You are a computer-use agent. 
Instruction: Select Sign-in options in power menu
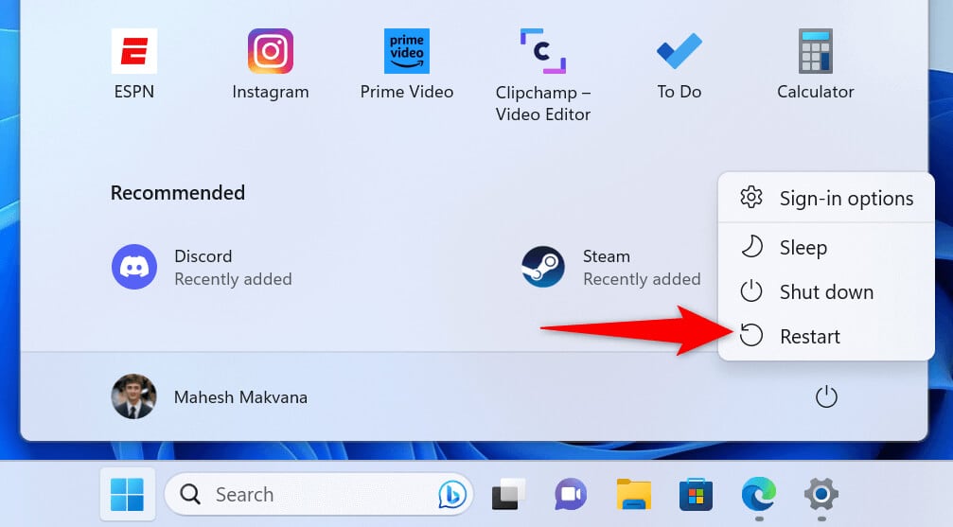pos(826,198)
